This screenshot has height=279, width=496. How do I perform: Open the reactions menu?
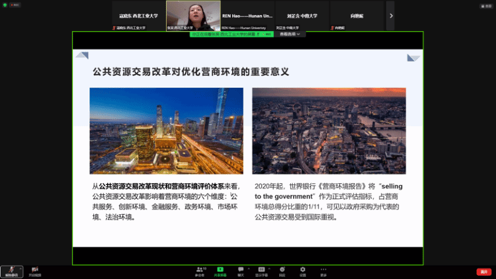click(x=282, y=270)
